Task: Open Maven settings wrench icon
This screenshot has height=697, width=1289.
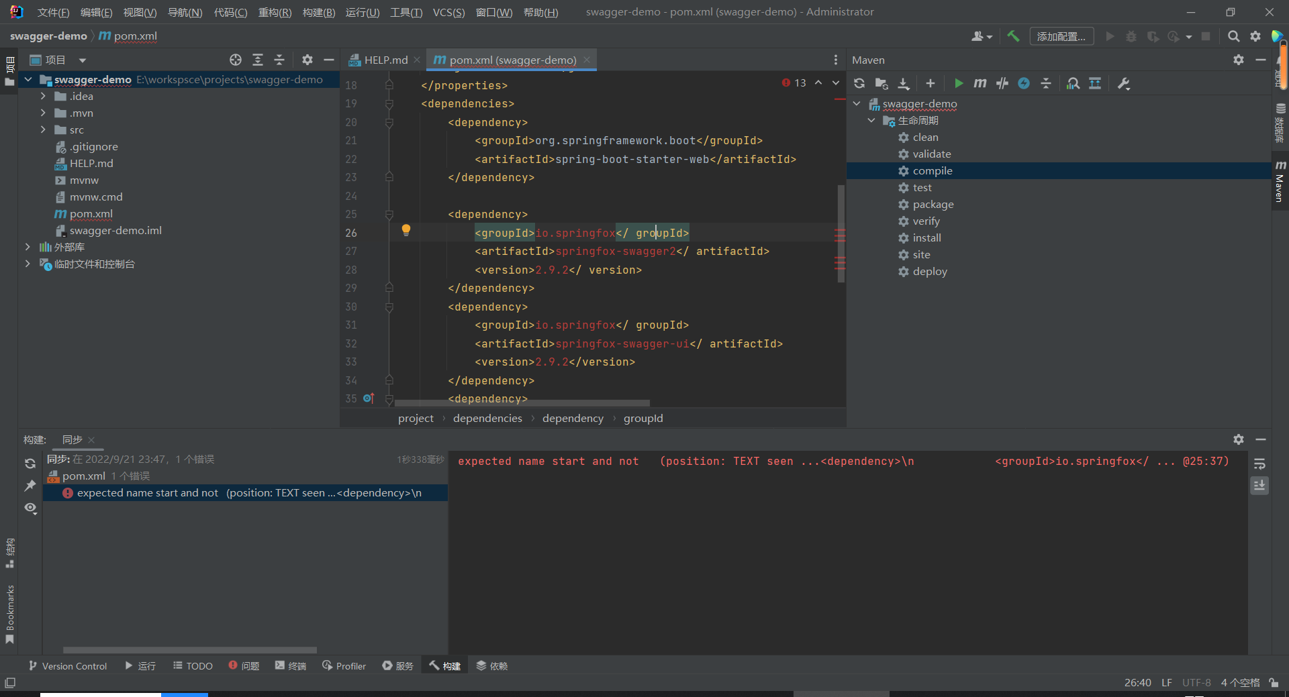Action: point(1124,83)
